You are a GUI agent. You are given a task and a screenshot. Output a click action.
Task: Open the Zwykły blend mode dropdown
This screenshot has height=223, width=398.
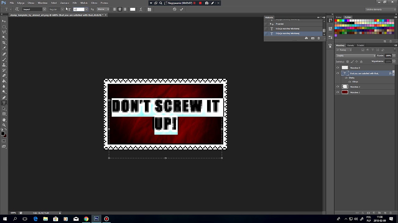pyautogui.click(x=356, y=56)
